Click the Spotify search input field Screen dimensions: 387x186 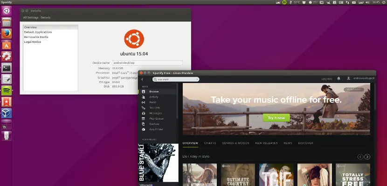(x=176, y=79)
